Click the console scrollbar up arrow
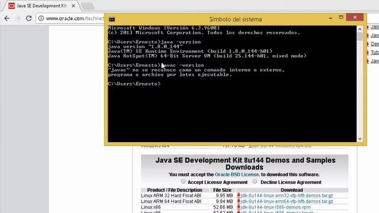 (359, 29)
